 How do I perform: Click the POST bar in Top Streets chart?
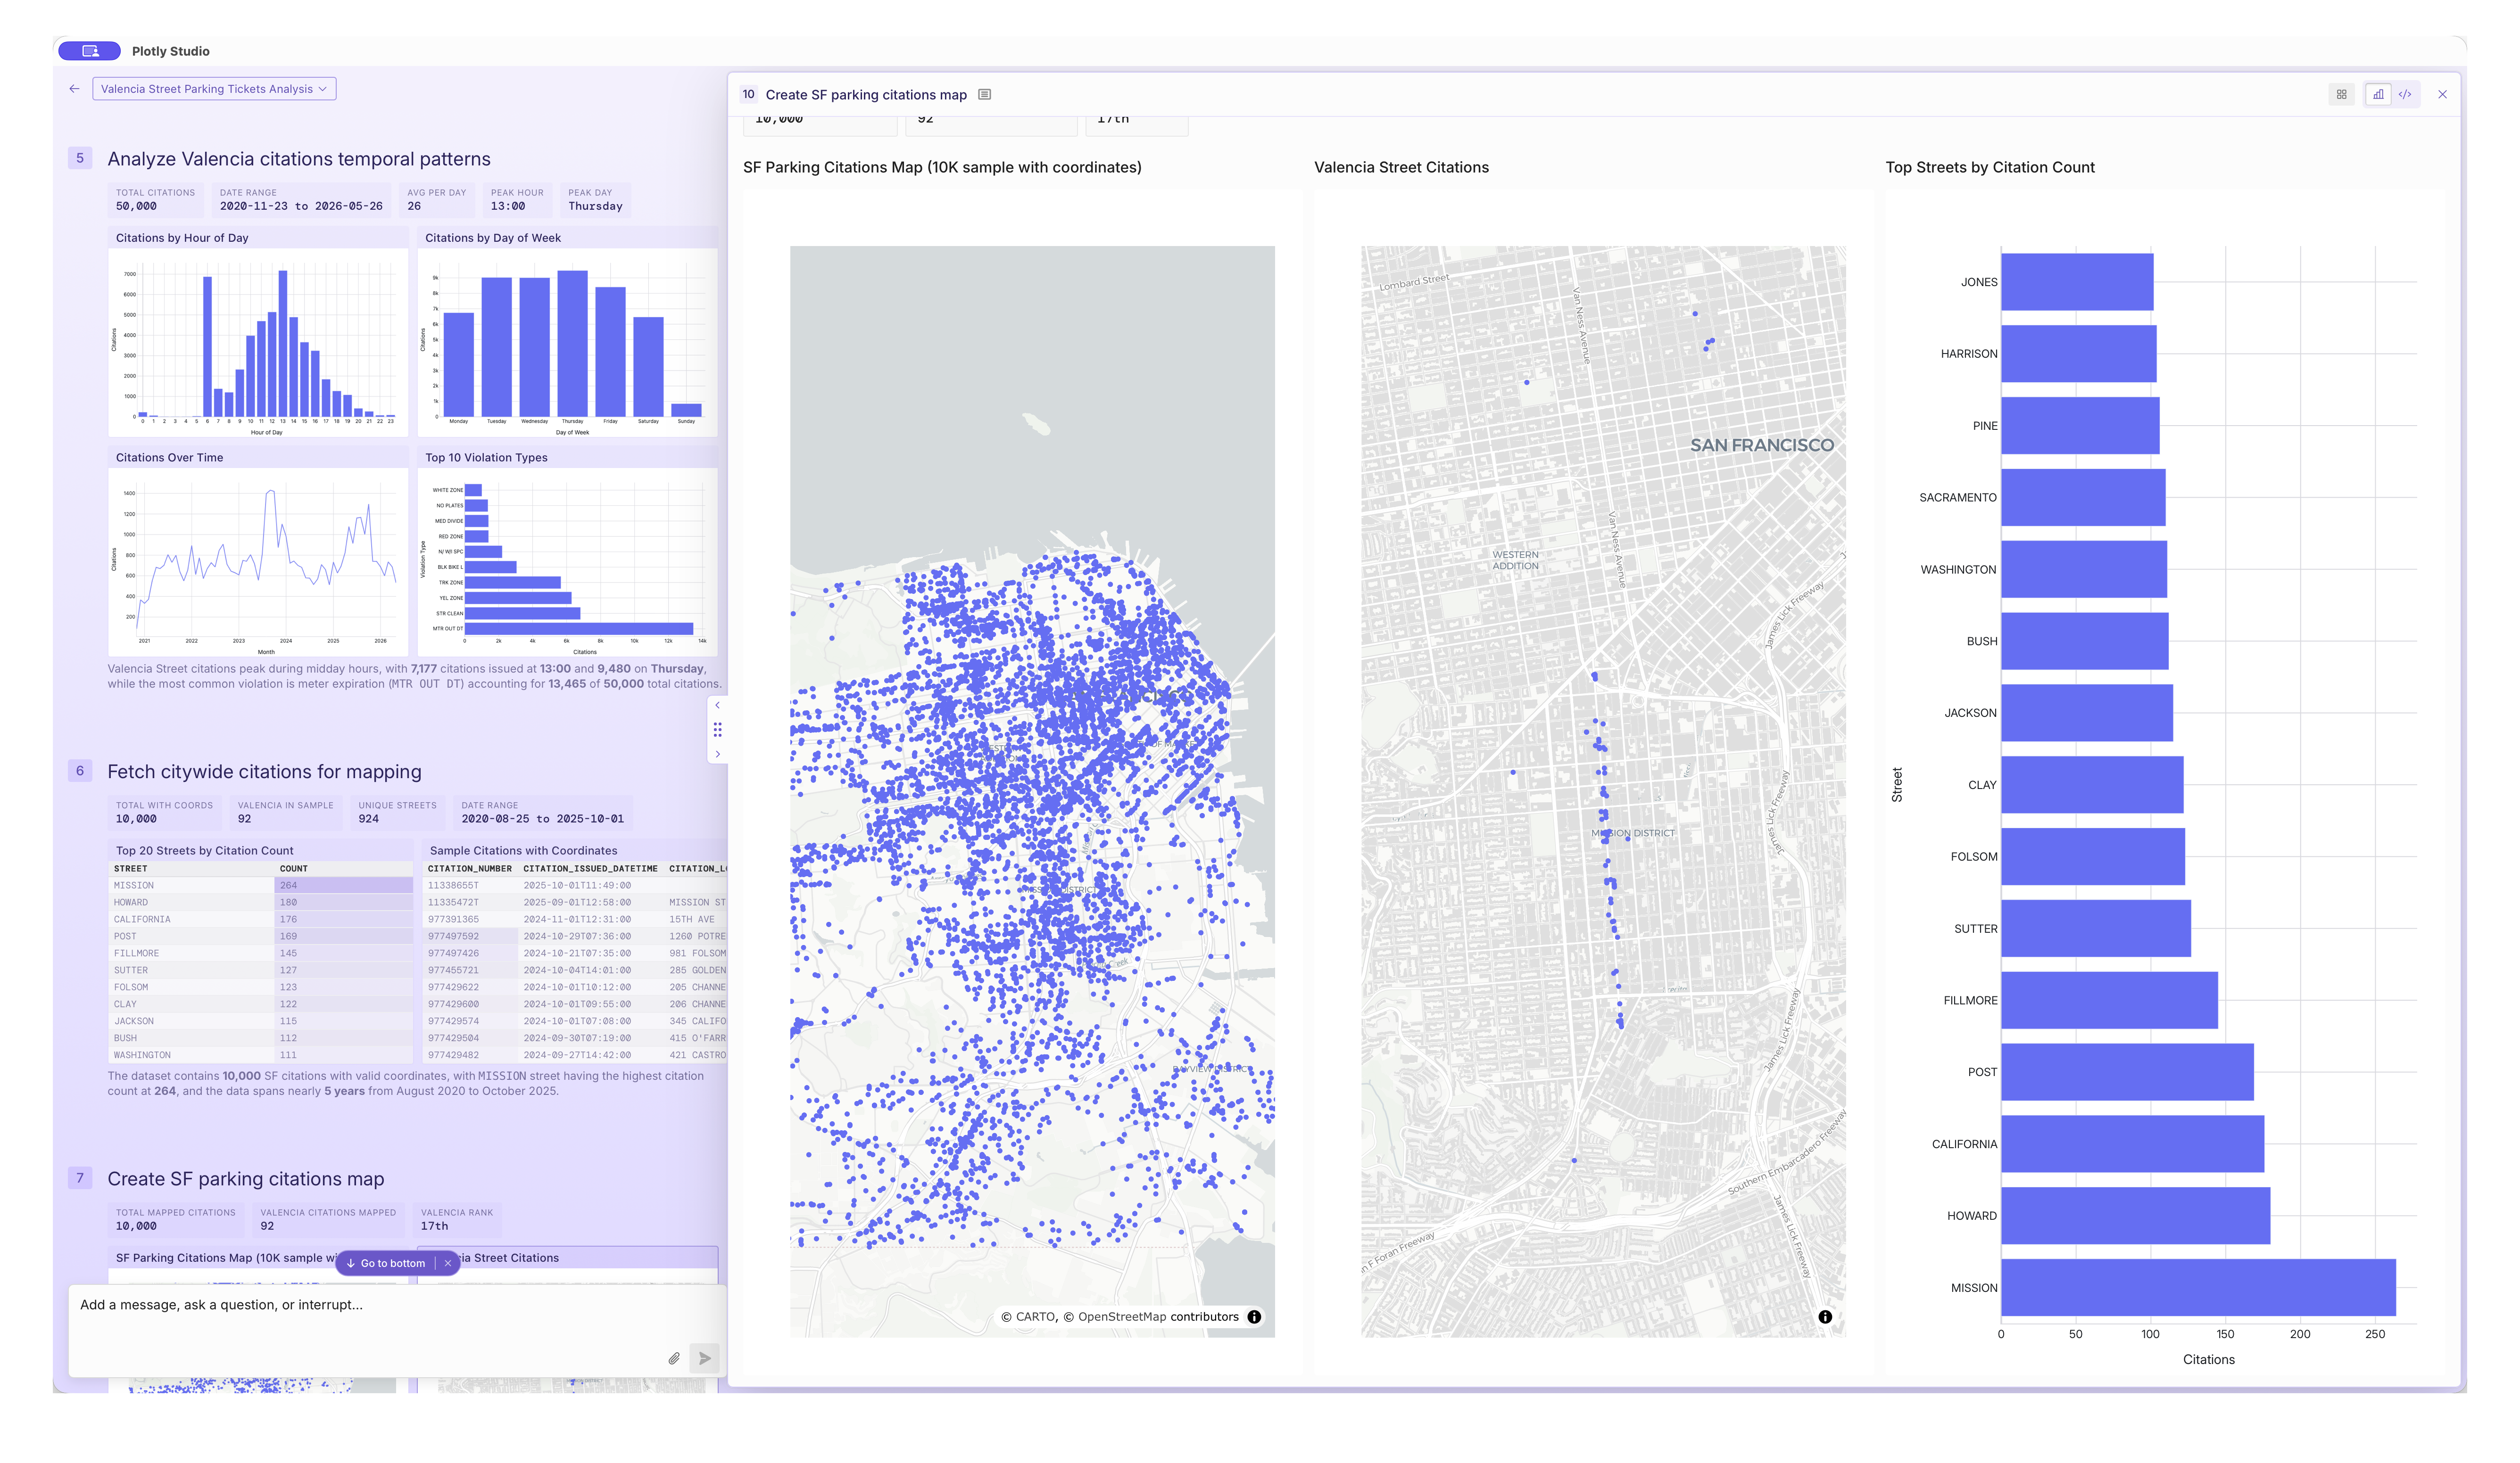2127,1072
